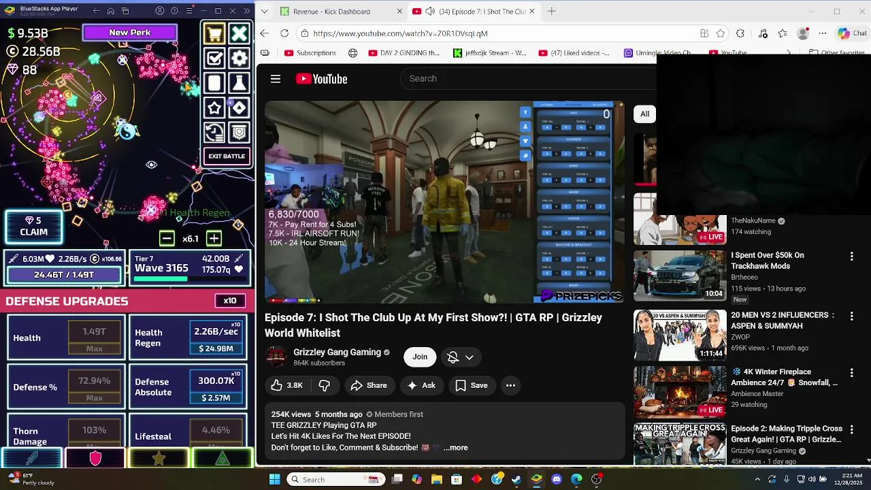The image size is (871, 490).
Task: Open jeffxdjk Stream bookmark
Action: [490, 52]
